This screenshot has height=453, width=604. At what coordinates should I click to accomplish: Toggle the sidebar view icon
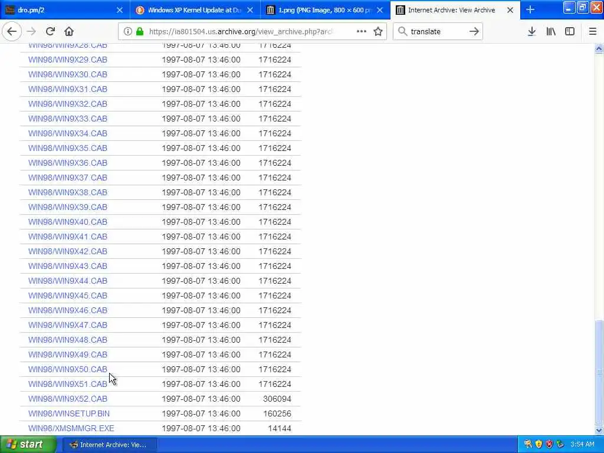(x=570, y=31)
